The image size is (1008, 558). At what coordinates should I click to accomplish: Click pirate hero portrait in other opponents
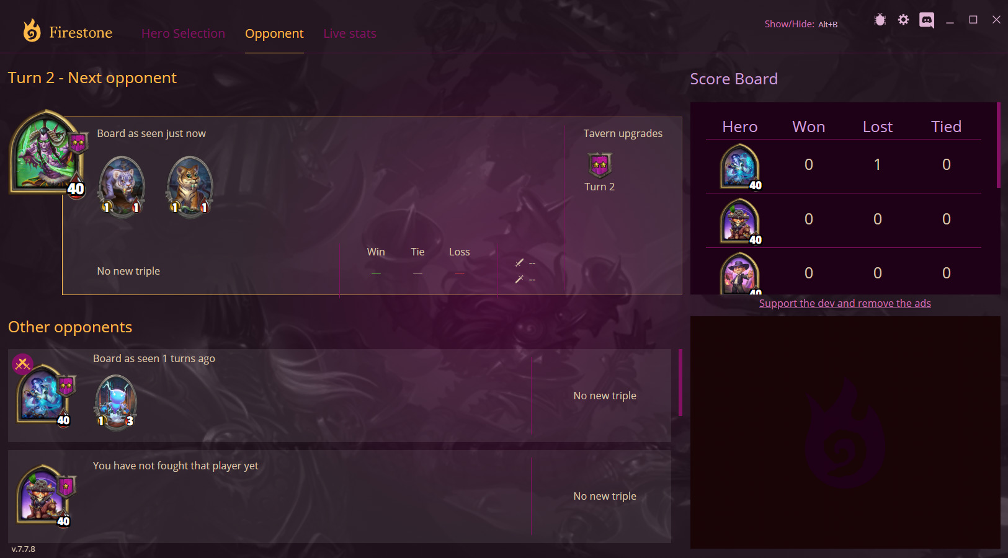(43, 494)
